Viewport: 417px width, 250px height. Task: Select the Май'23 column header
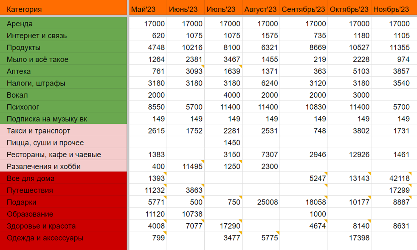point(148,8)
